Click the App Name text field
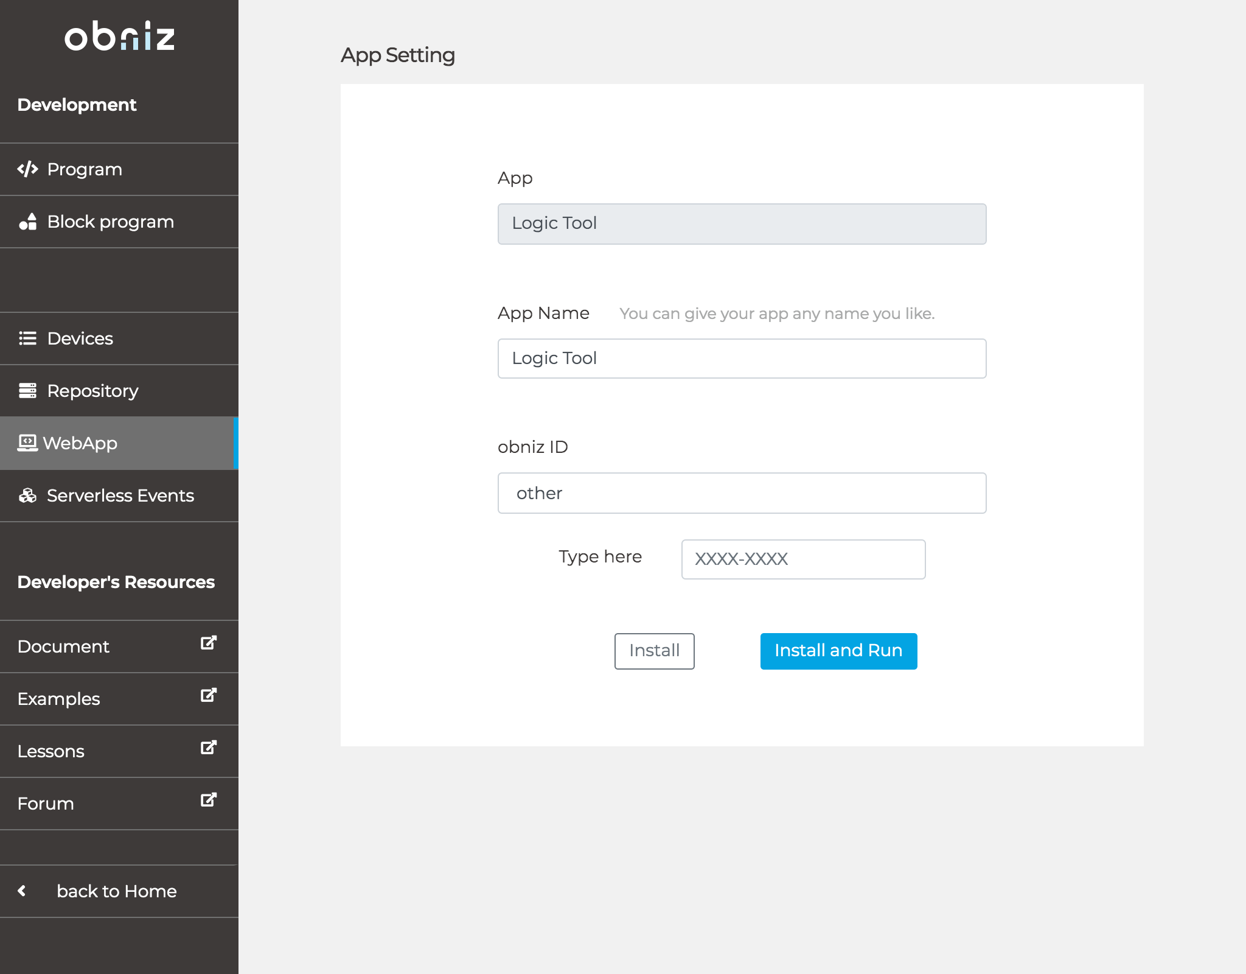 click(x=742, y=359)
